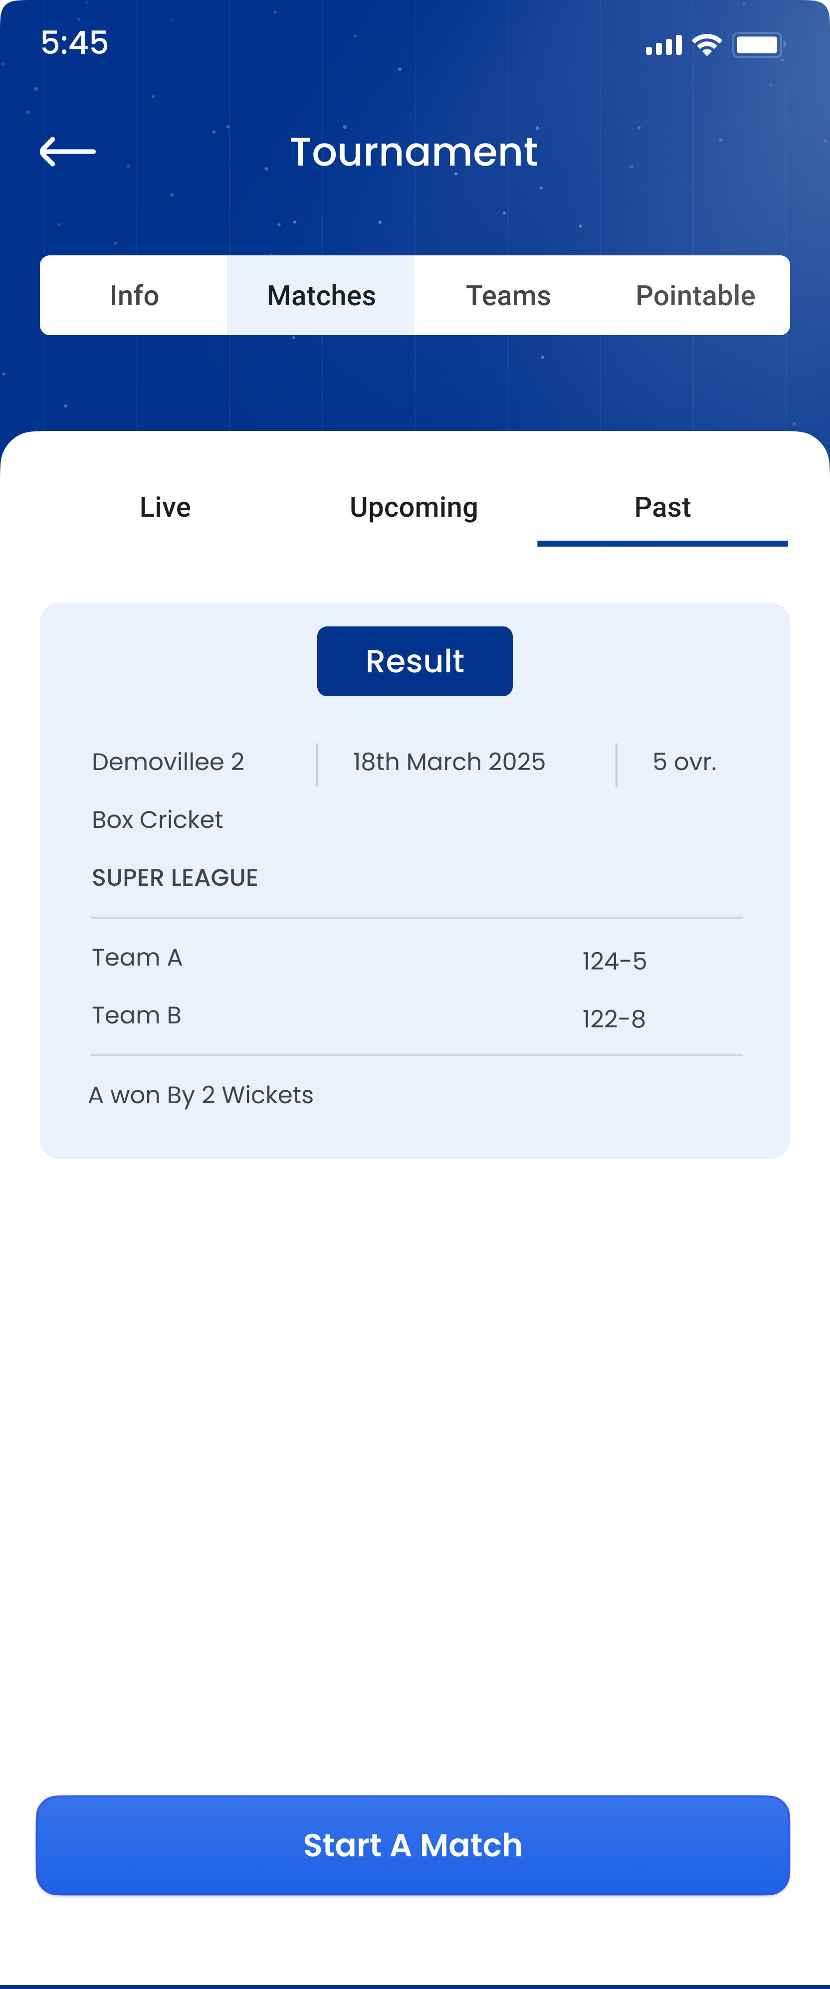Open the Info tab
830x1989 pixels.
[x=134, y=296]
